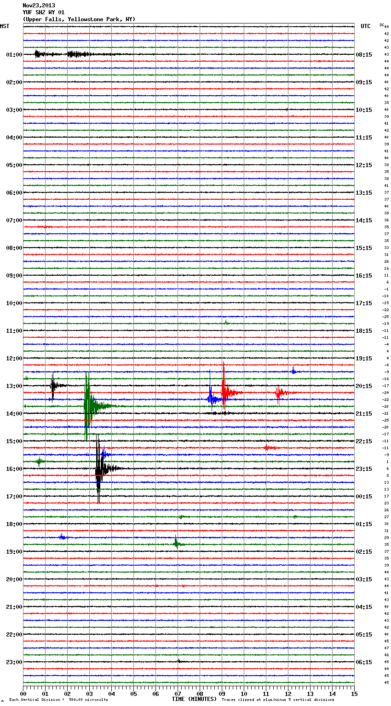391x706 pixels.
Task: Click the 00:15 UTC time label
Action: click(x=364, y=497)
